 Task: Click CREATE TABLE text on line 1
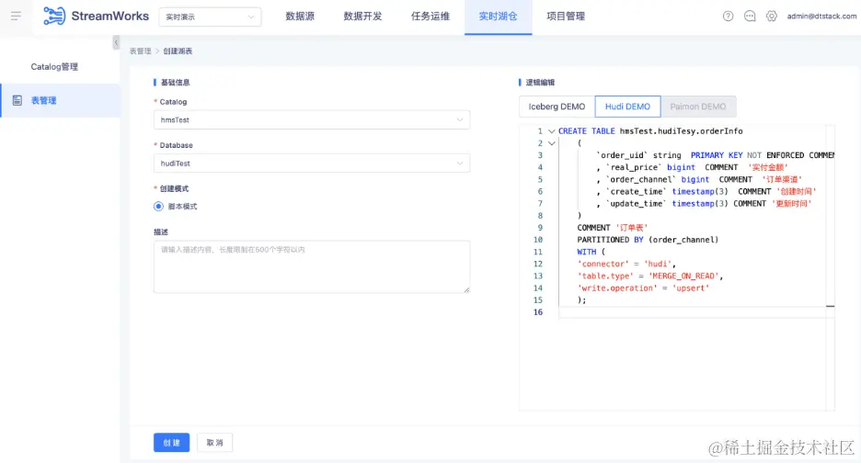[x=587, y=131]
